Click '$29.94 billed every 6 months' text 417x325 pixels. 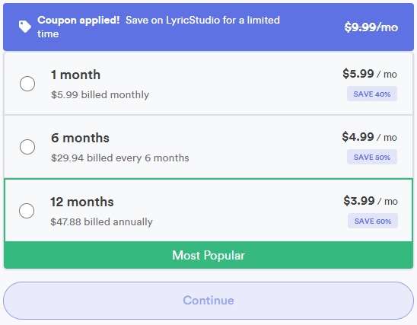[x=120, y=158]
